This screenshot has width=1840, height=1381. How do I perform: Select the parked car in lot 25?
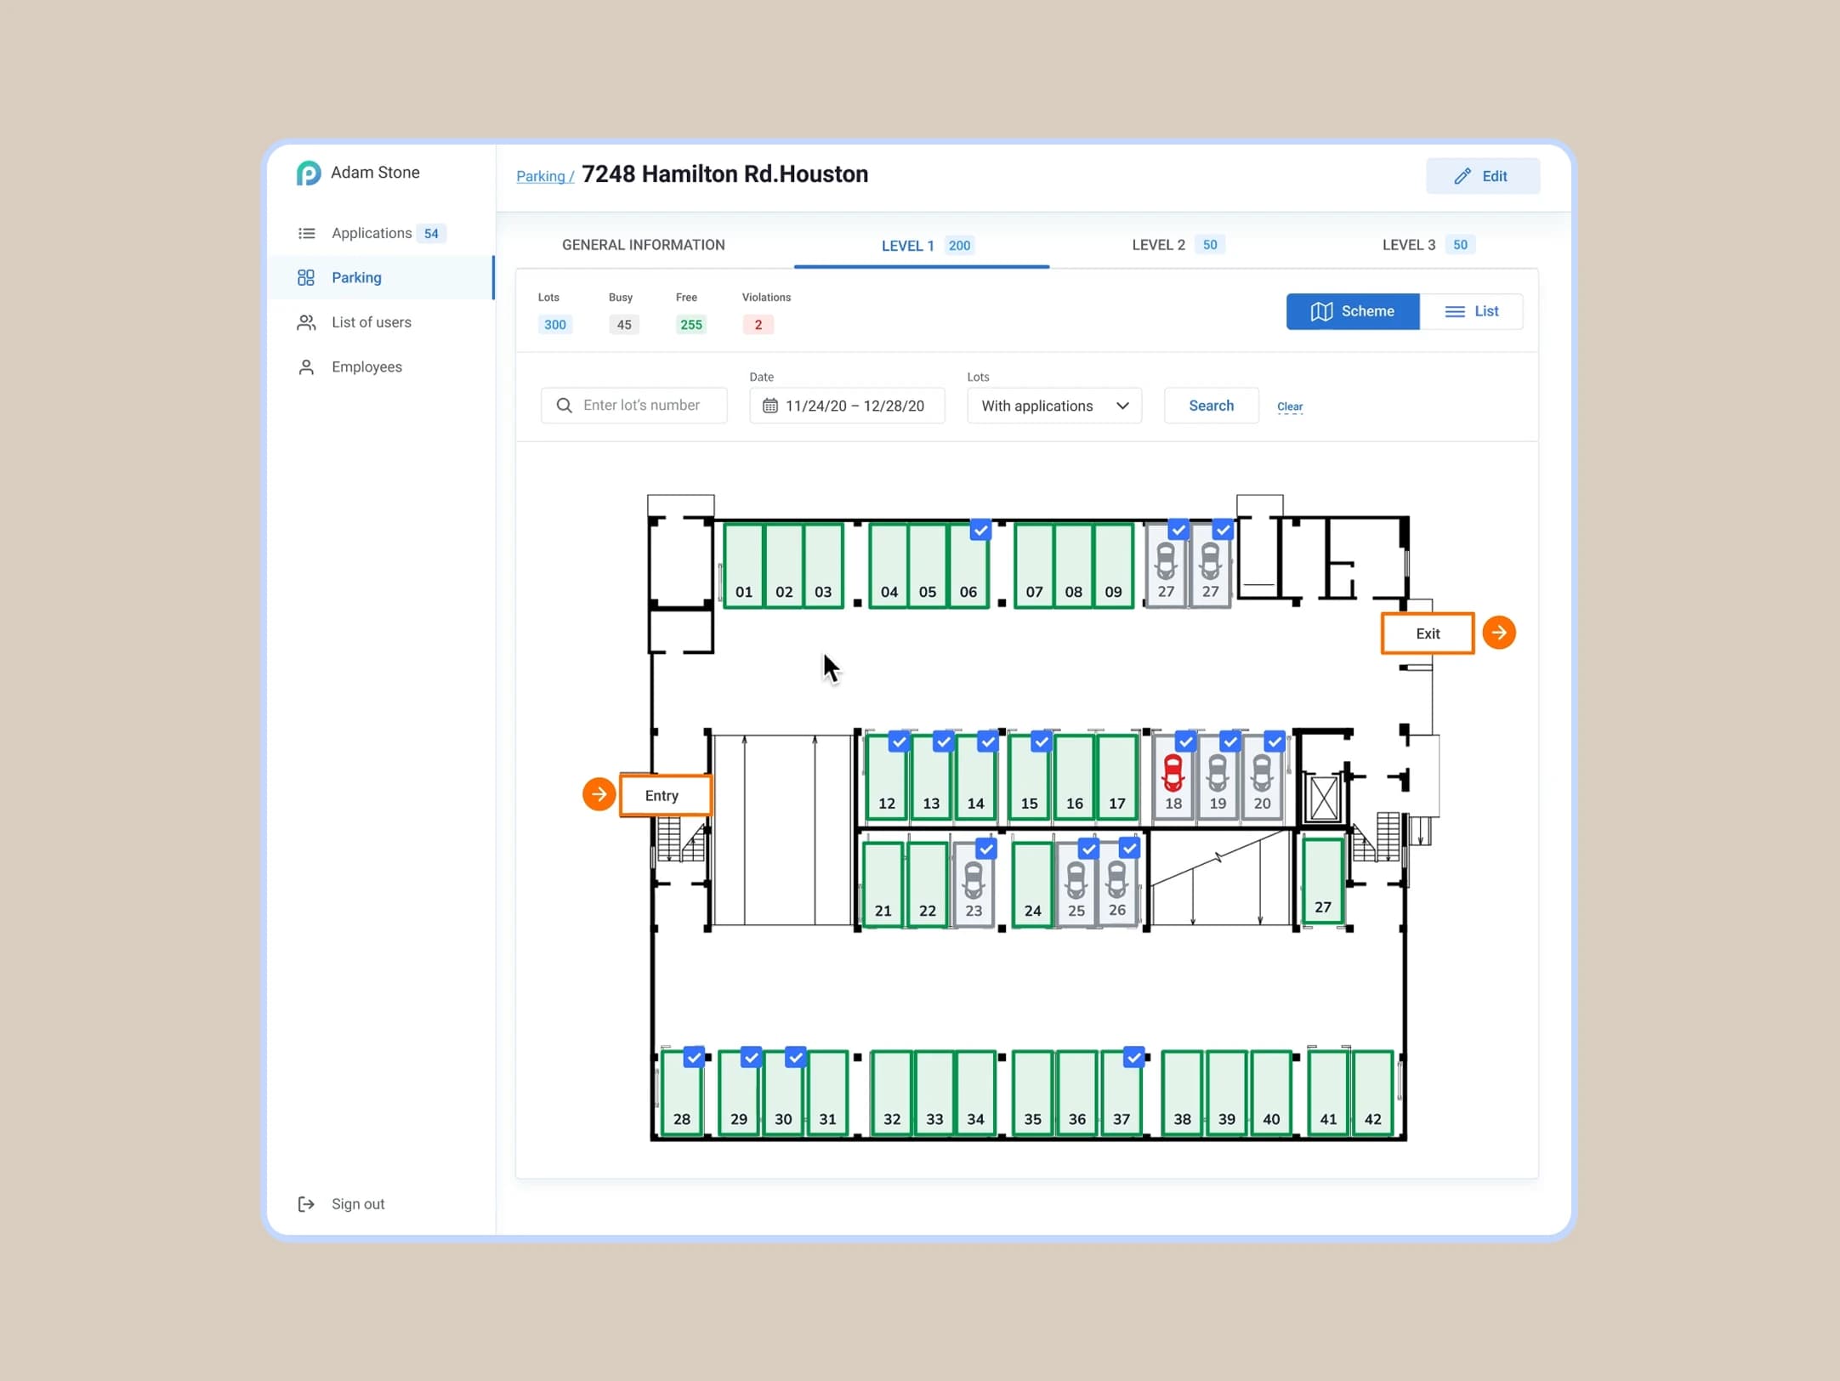click(x=1076, y=880)
